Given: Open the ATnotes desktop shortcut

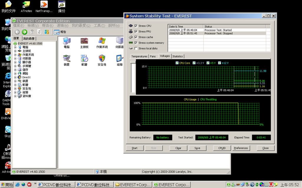Looking at the screenshot, I should (x=26, y=7).
